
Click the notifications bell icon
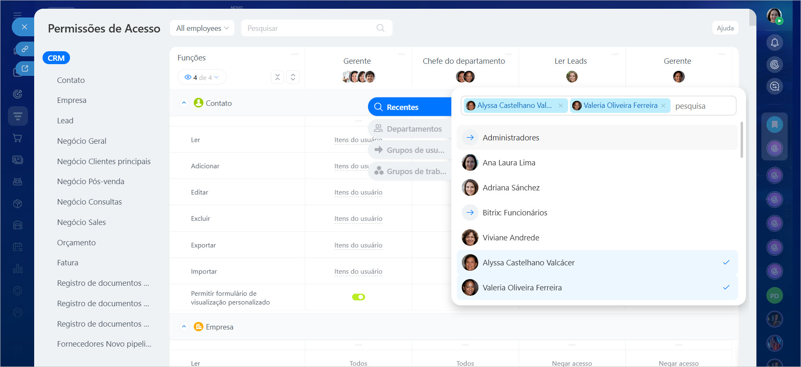pyautogui.click(x=774, y=42)
